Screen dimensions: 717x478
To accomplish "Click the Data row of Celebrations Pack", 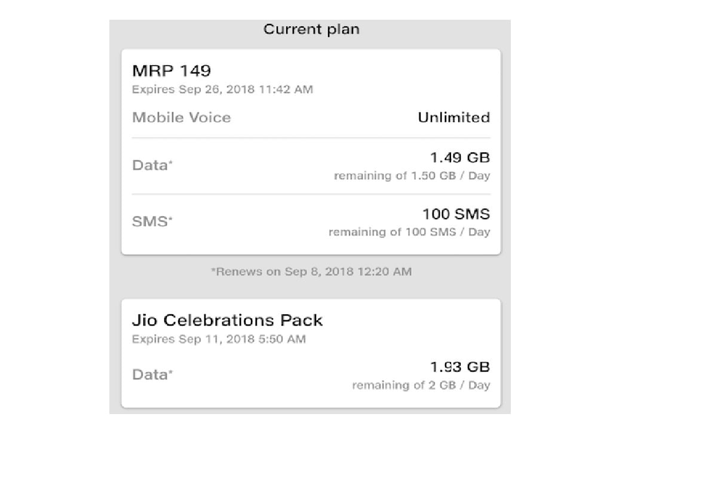I will (x=151, y=375).
